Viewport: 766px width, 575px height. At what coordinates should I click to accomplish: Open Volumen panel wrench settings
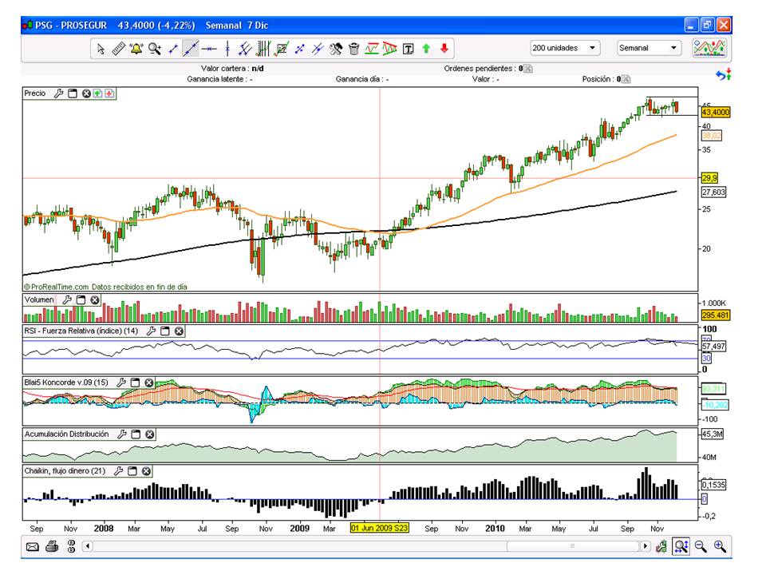coord(67,299)
